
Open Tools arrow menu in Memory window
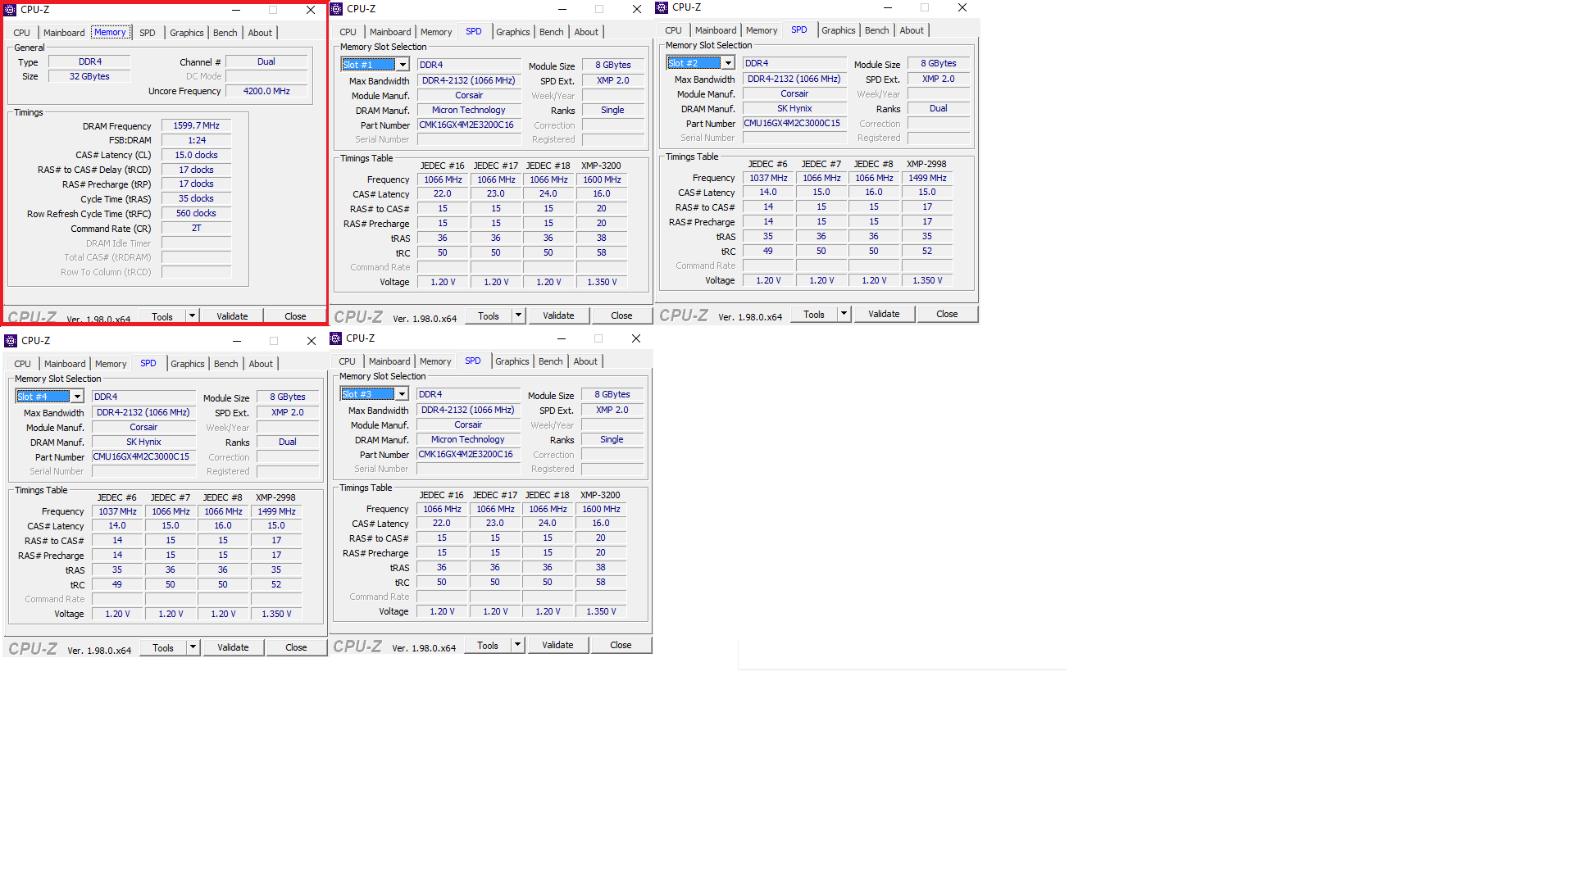[192, 315]
